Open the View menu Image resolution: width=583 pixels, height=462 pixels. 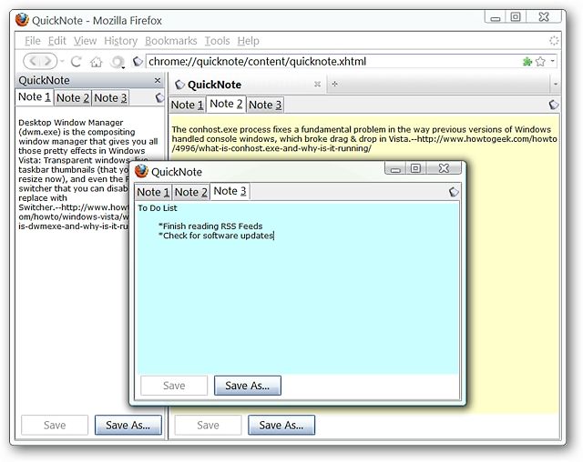(85, 41)
